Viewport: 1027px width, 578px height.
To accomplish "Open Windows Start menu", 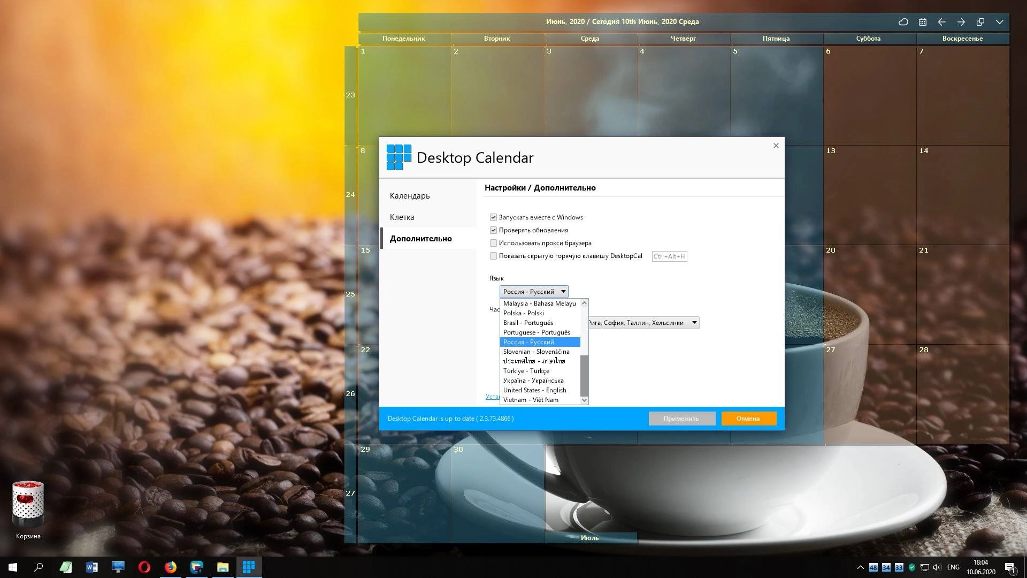I will click(13, 567).
